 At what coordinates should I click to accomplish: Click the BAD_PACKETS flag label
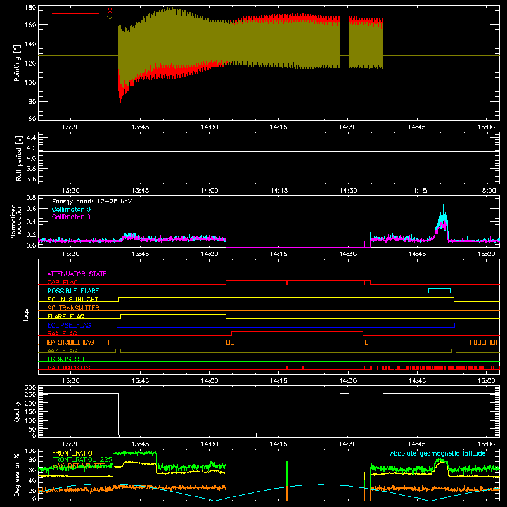click(69, 368)
